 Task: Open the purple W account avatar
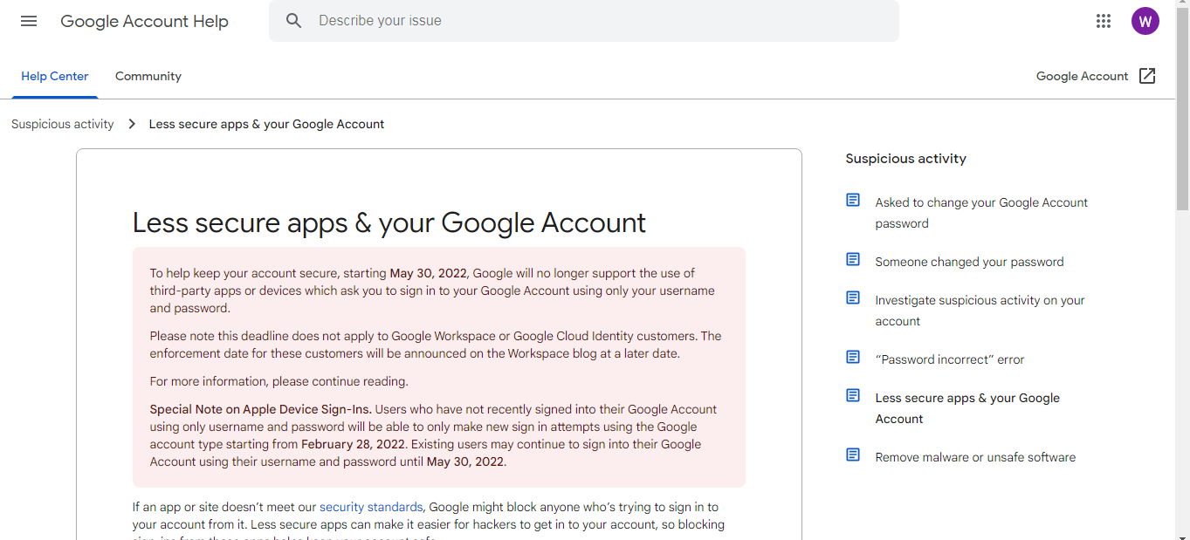coord(1145,21)
